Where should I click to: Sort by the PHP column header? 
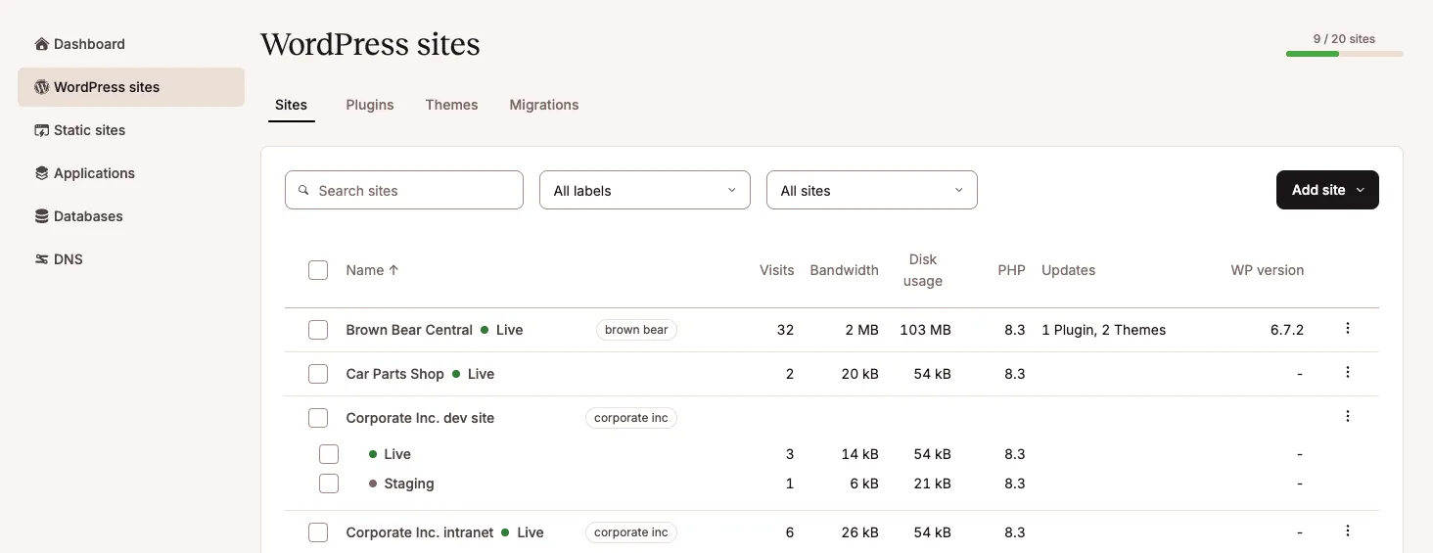(x=1012, y=270)
